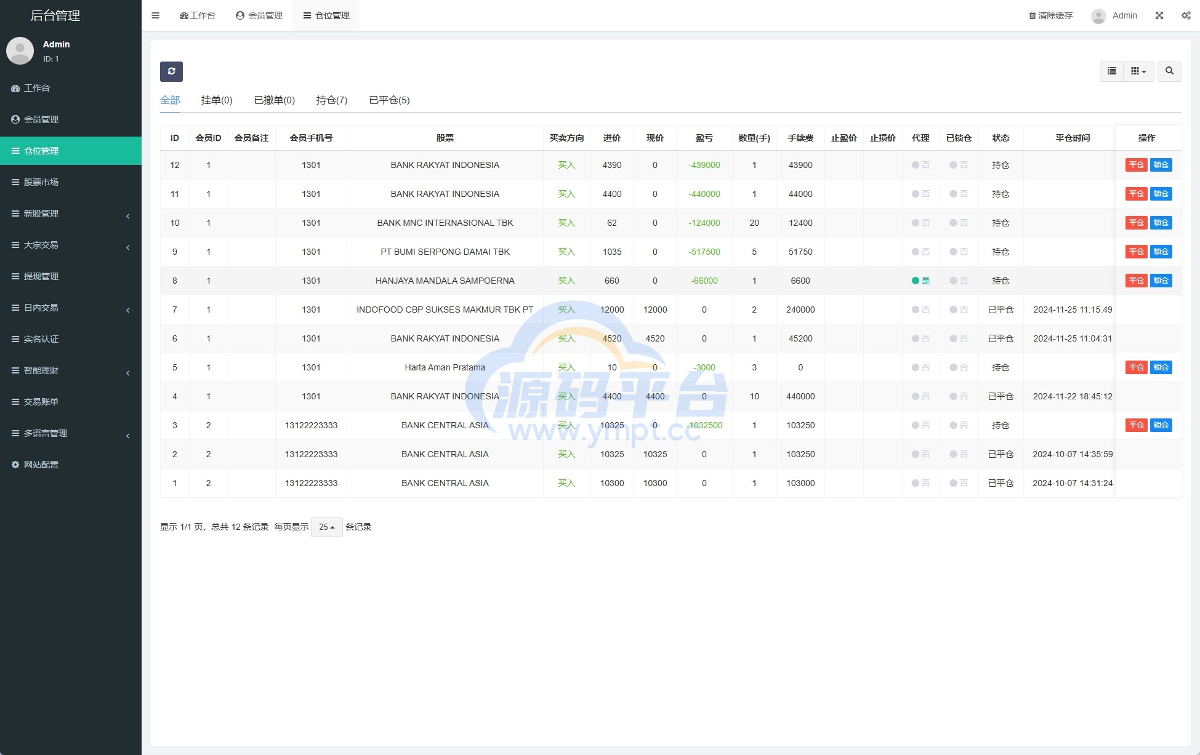The width and height of the screenshot is (1200, 755).
Task: Click 清除缓存 trash icon
Action: pyautogui.click(x=1033, y=15)
